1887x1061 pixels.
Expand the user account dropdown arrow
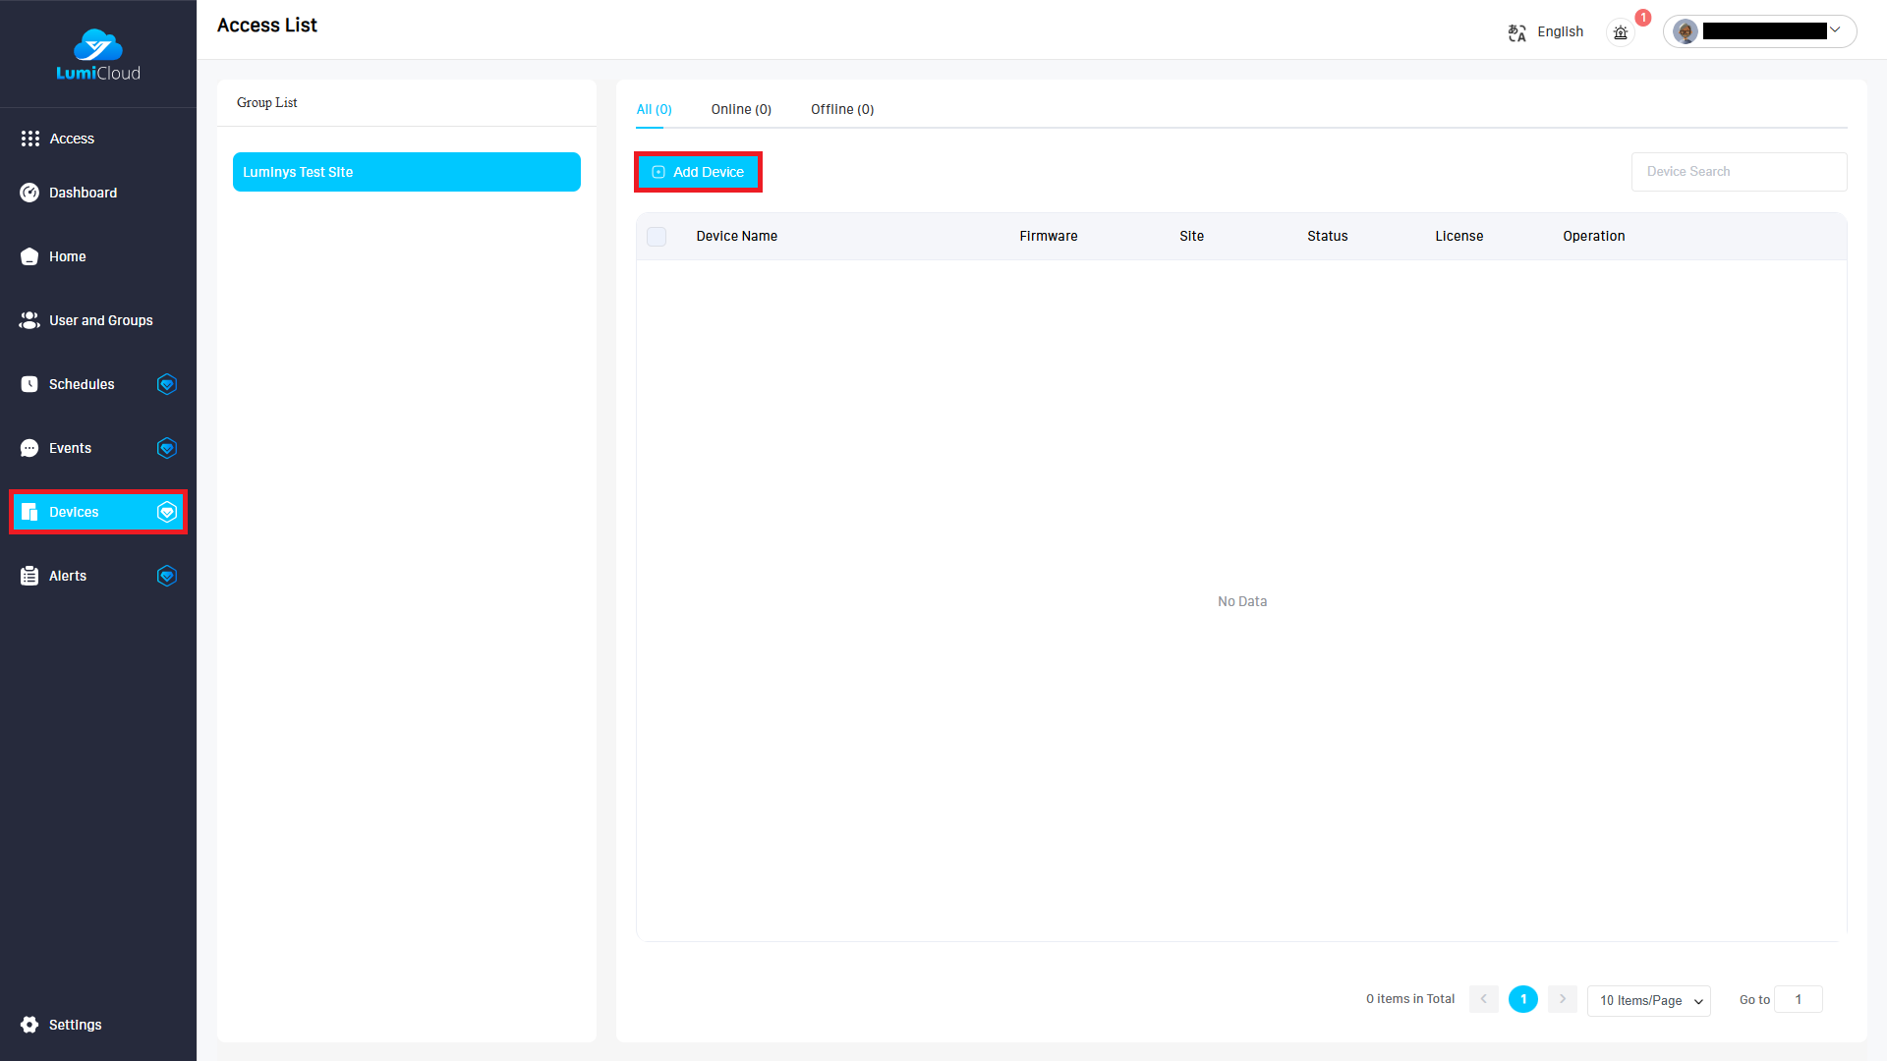click(x=1835, y=30)
